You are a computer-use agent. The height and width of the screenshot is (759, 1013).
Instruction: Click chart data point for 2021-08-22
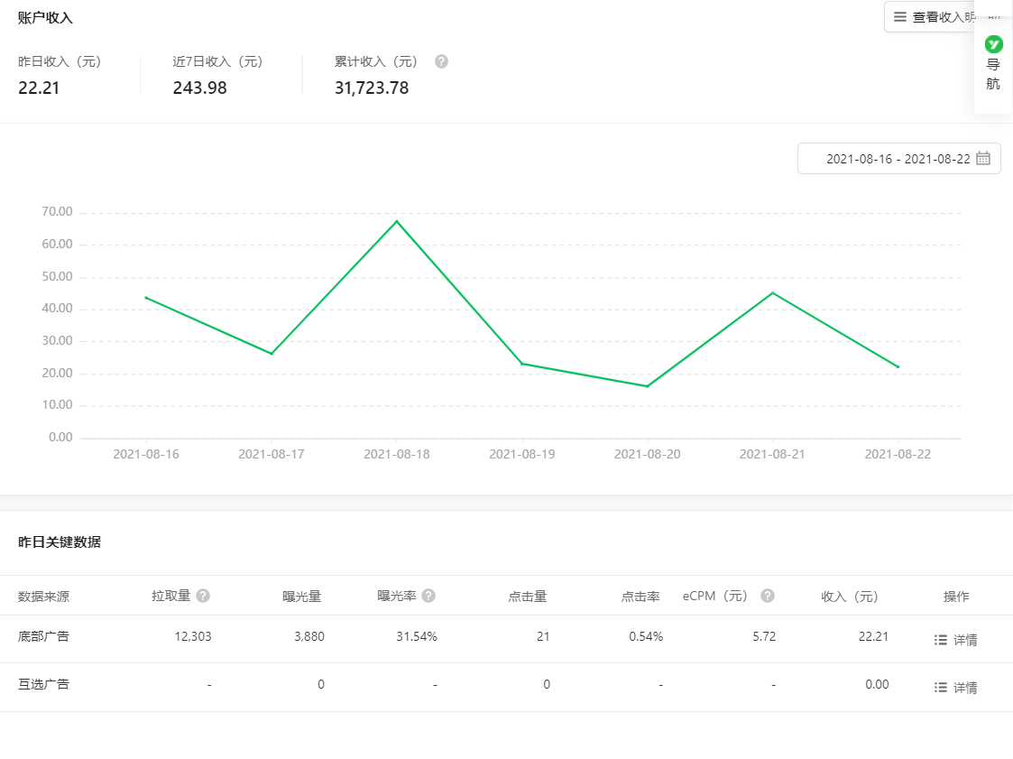[898, 366]
